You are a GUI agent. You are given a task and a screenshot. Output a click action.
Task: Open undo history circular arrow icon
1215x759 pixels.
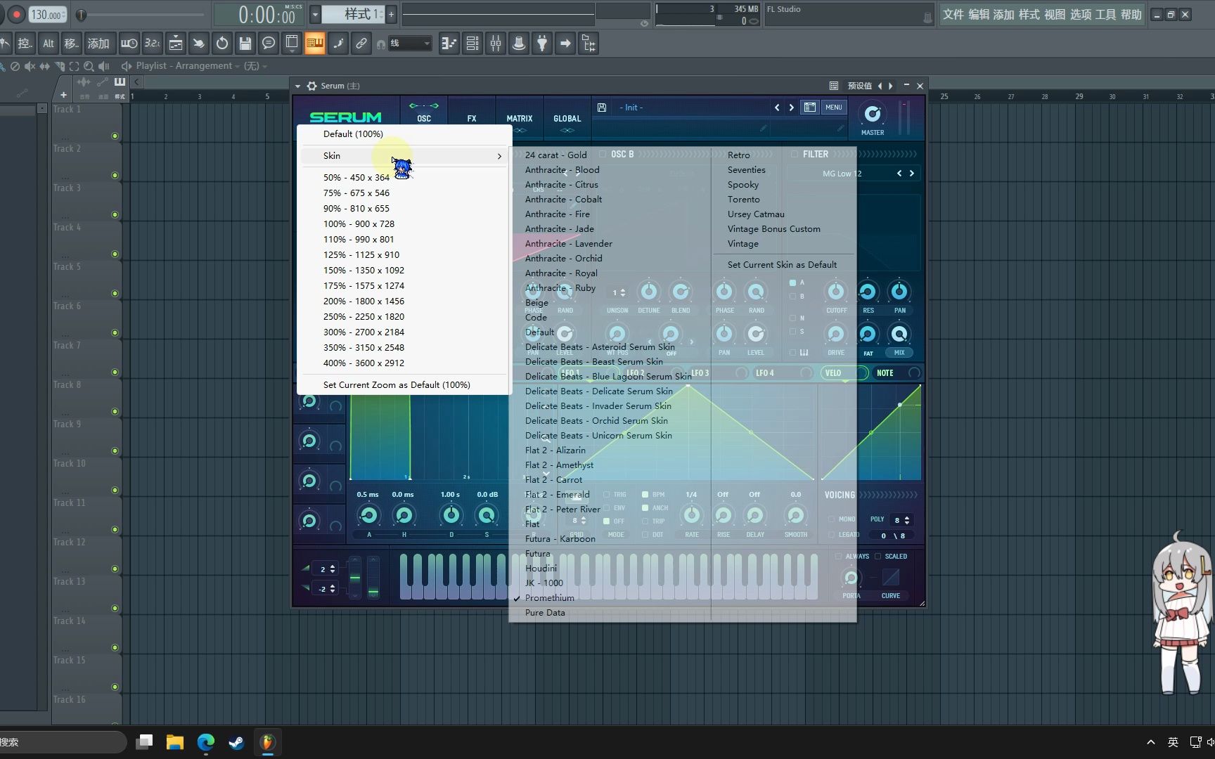[x=222, y=44]
